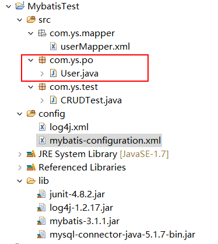The image size is (218, 244).
Task: Click the MybatisTest project folder icon
Action: click(x=20, y=6)
